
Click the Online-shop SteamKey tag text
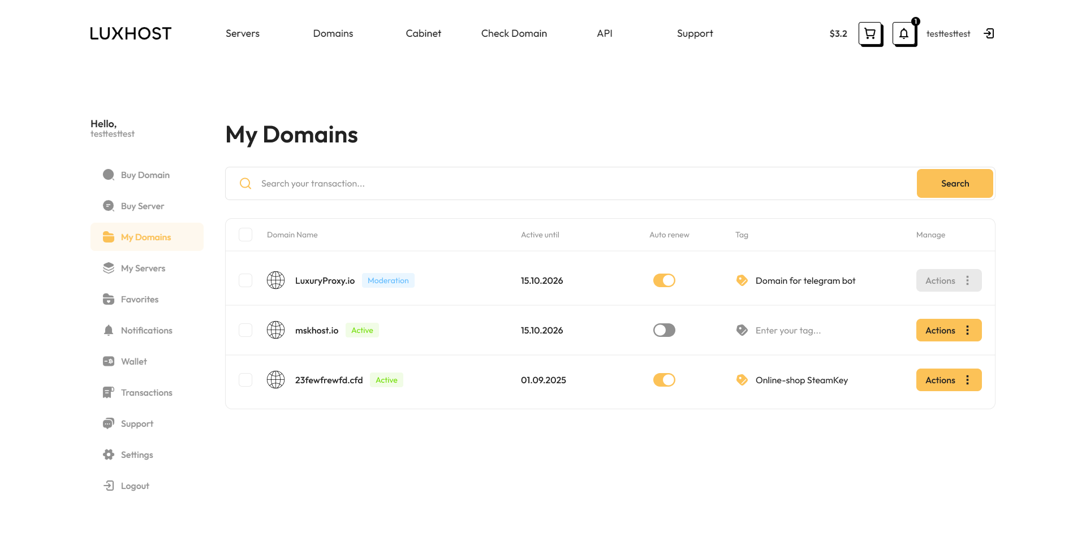point(801,380)
